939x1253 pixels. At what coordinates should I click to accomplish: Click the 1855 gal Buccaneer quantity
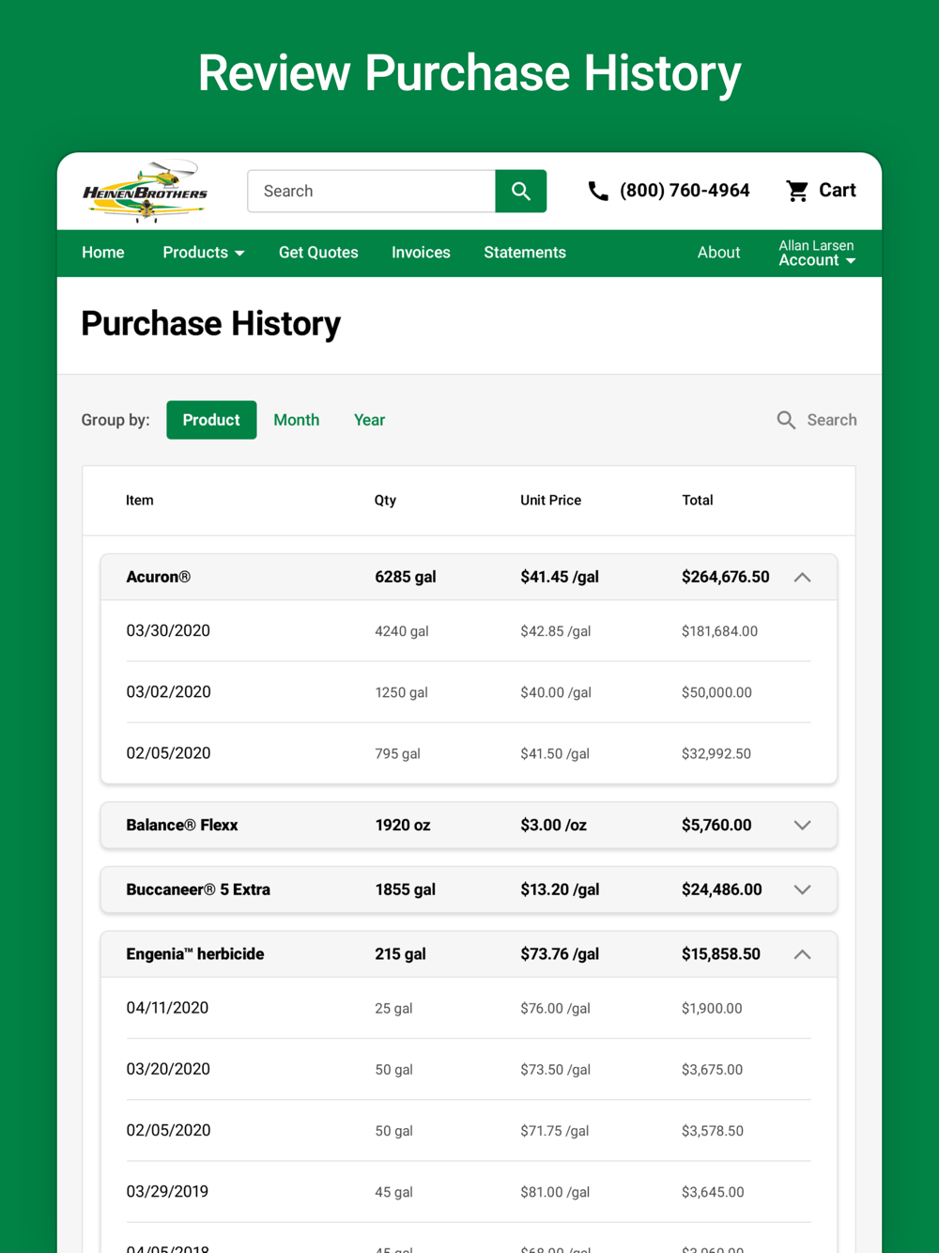(x=405, y=889)
